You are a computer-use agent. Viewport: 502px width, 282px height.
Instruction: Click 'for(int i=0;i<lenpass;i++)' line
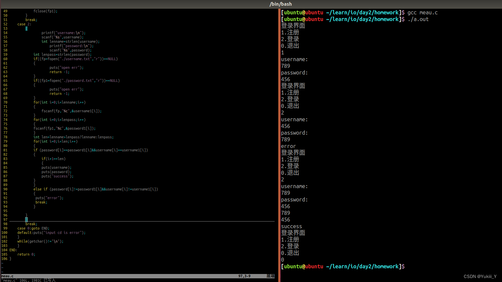[60, 120]
